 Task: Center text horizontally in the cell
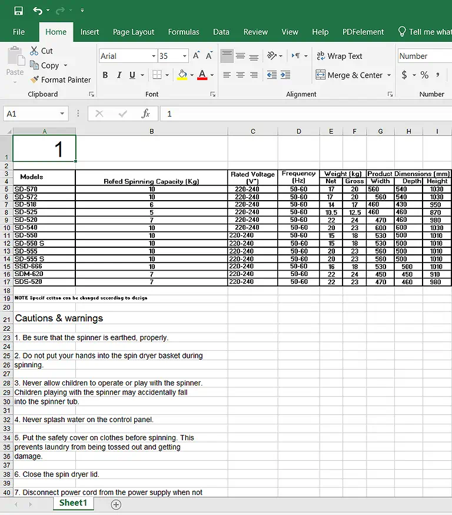coord(241,75)
